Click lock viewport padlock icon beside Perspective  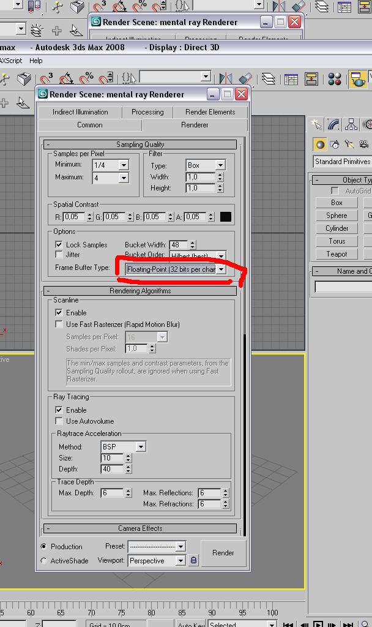pos(193,560)
